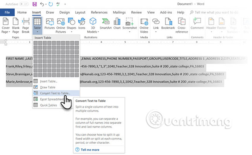Open the Review tab

[x=136, y=12]
